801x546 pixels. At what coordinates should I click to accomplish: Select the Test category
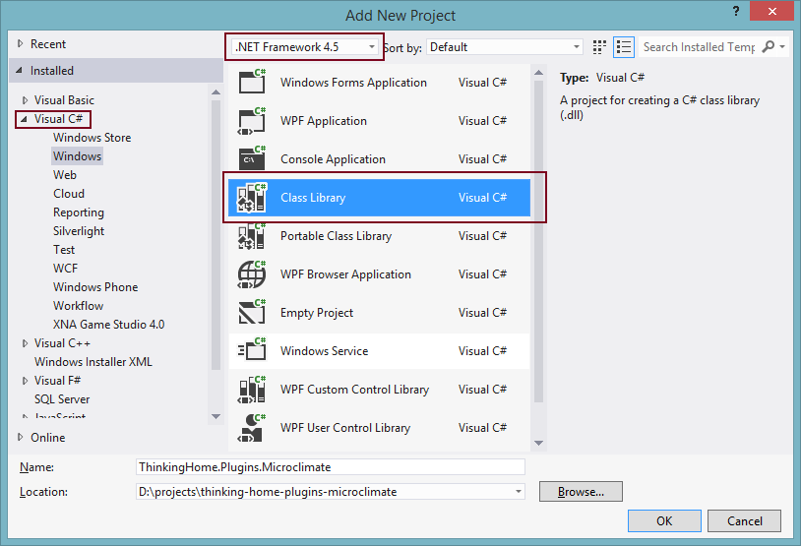coord(64,250)
